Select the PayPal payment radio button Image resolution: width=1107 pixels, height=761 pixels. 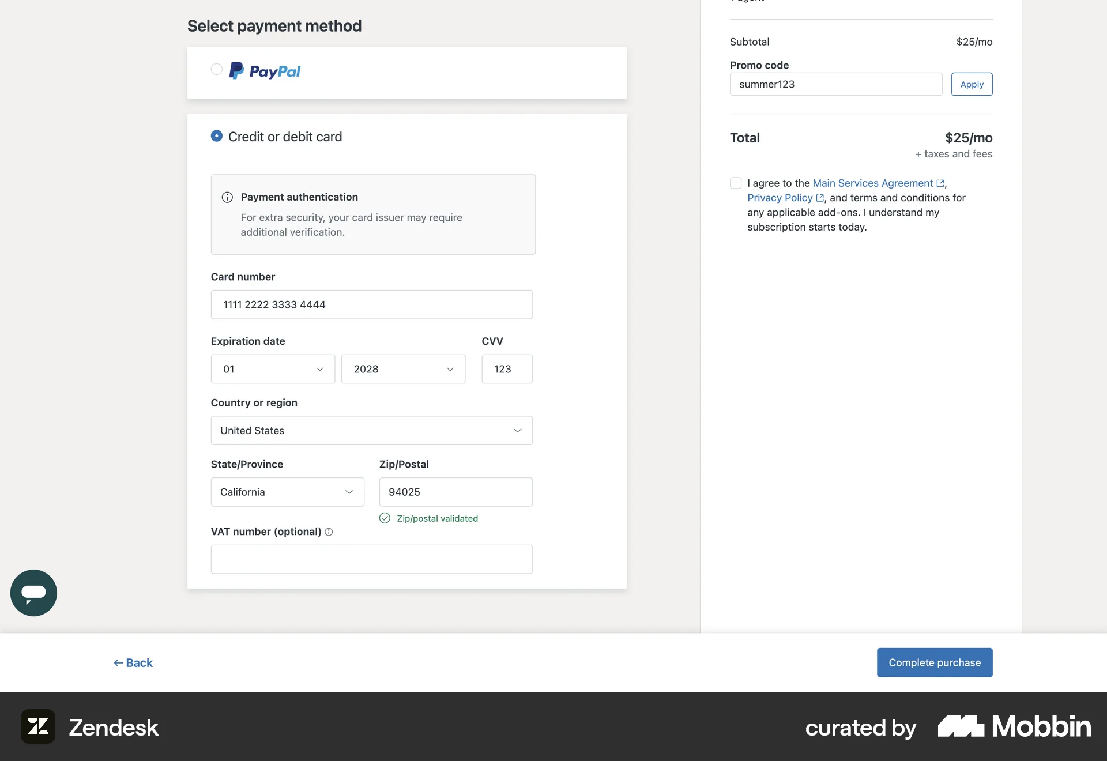click(216, 69)
